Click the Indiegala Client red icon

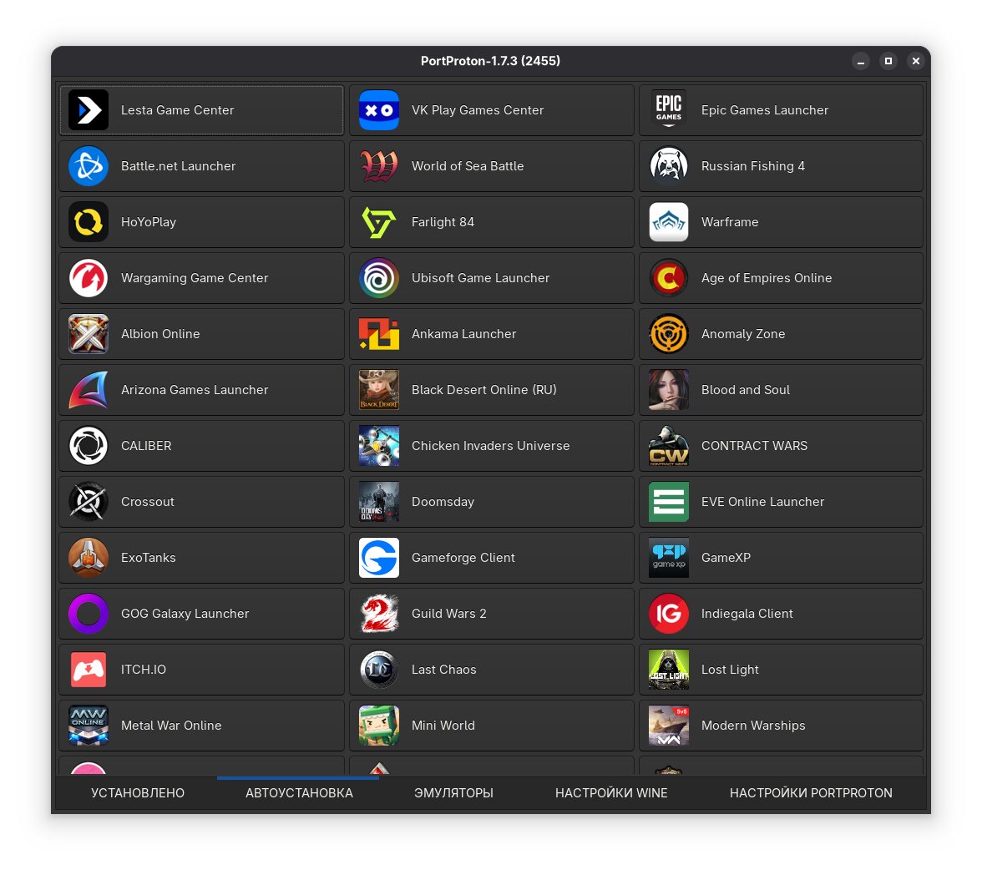point(669,614)
